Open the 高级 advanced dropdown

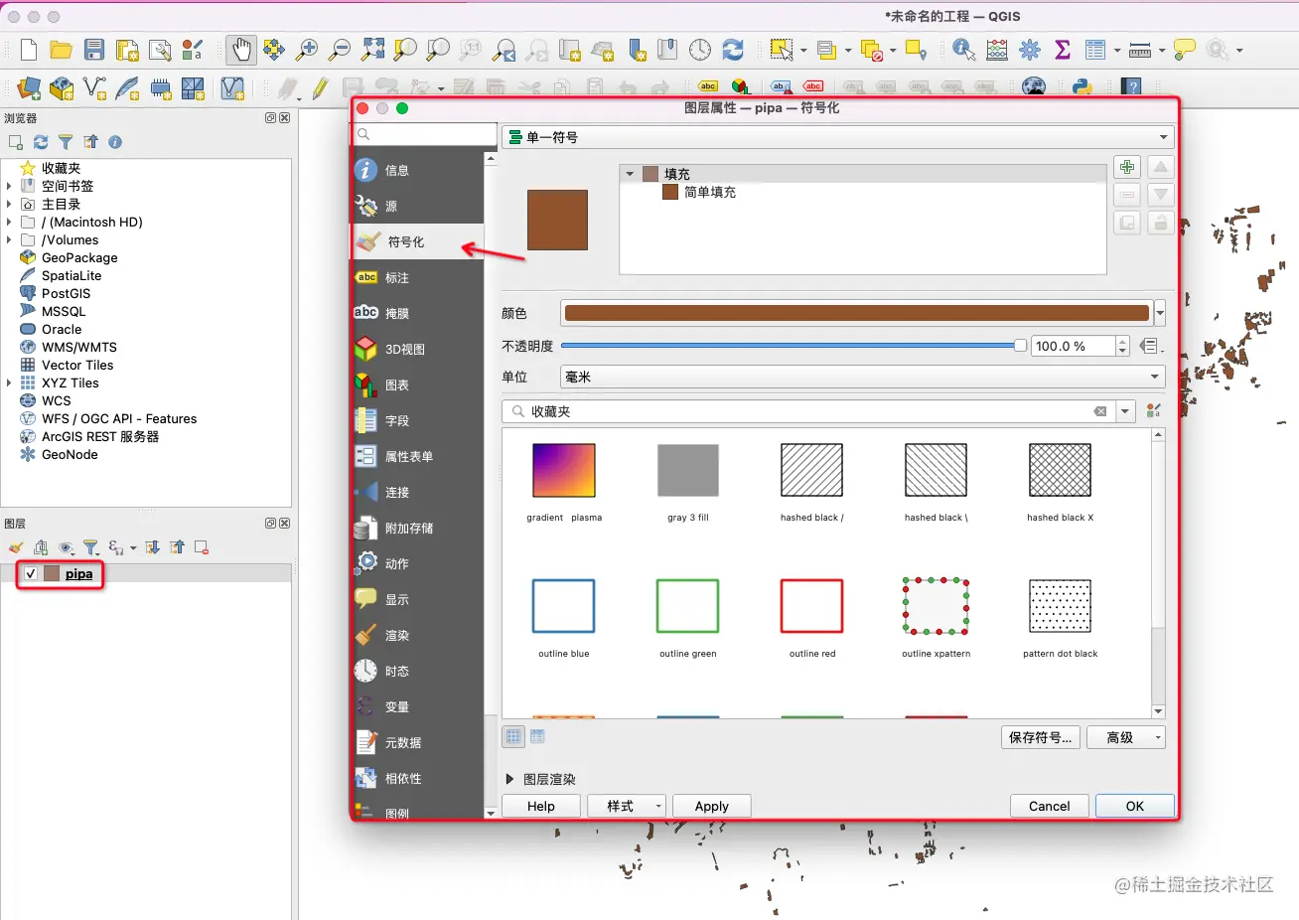1125,737
